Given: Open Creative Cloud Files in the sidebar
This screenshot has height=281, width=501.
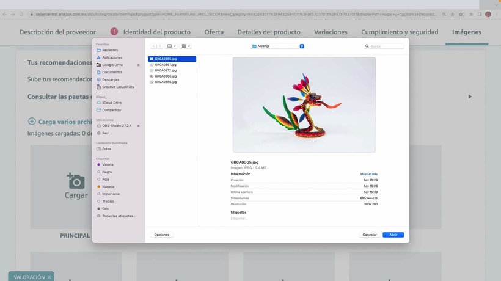Looking at the screenshot, I should coord(118,87).
